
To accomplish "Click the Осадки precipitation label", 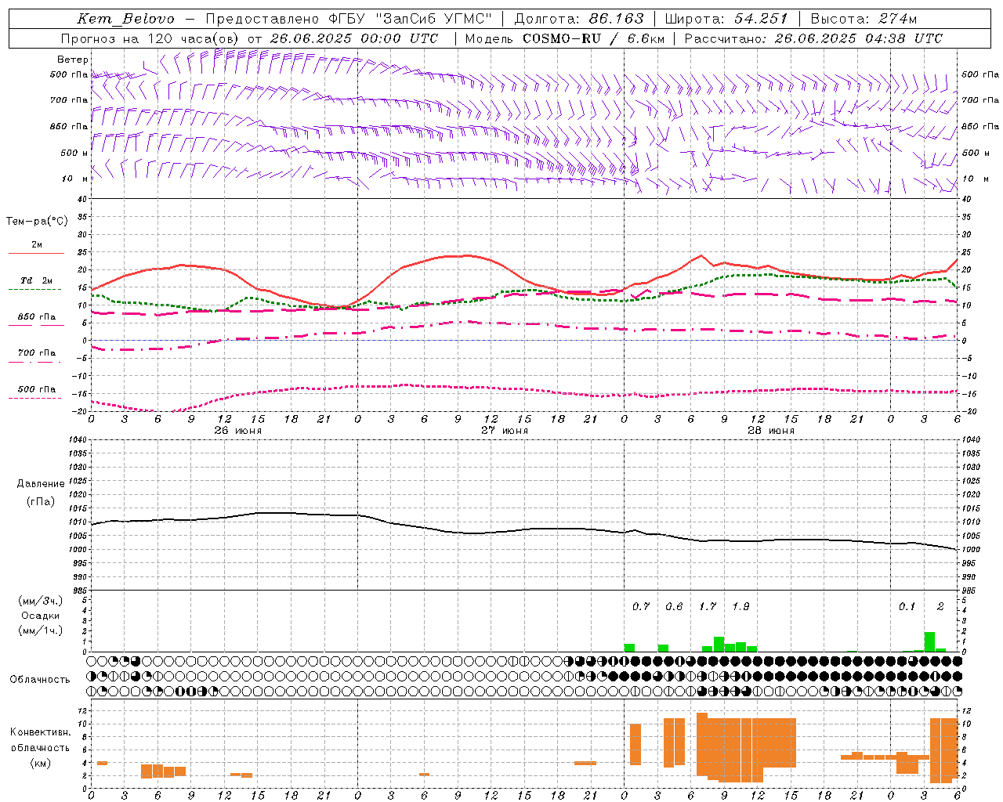I will click(40, 616).
